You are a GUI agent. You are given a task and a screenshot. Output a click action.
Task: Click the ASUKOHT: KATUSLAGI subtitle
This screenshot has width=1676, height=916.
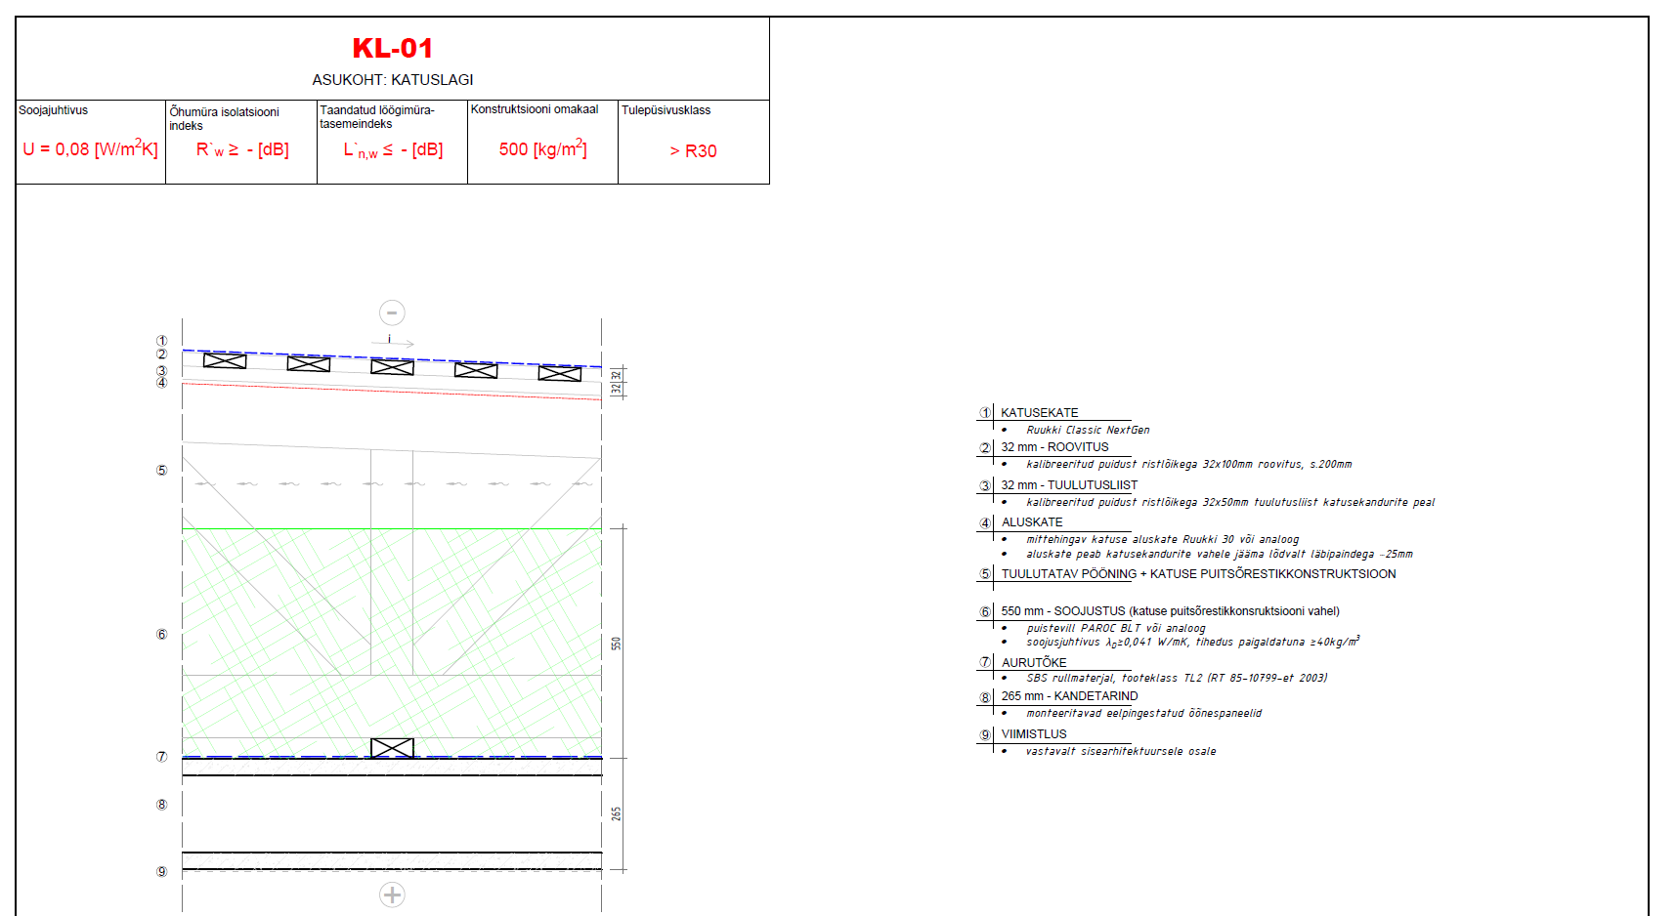392,80
